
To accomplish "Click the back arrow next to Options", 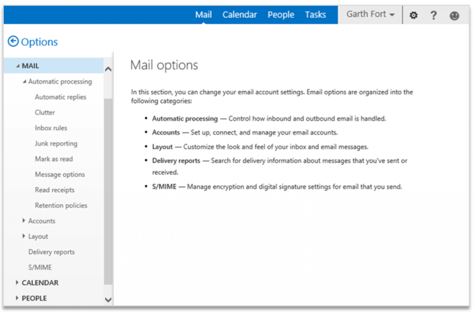I will pos(13,42).
